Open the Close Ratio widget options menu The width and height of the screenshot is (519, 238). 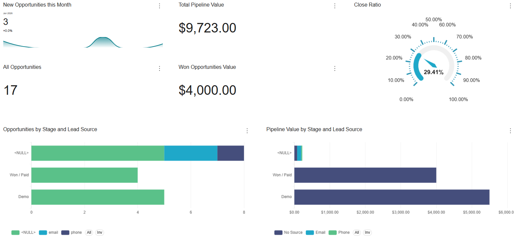(510, 6)
